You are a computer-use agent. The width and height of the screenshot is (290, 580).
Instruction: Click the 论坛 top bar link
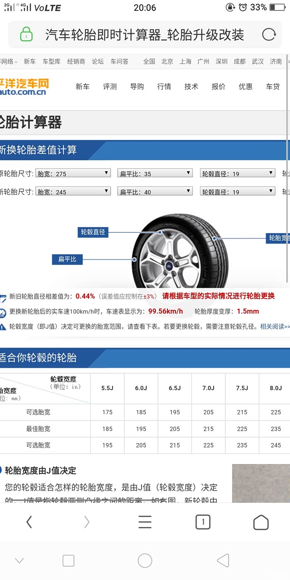tap(98, 61)
